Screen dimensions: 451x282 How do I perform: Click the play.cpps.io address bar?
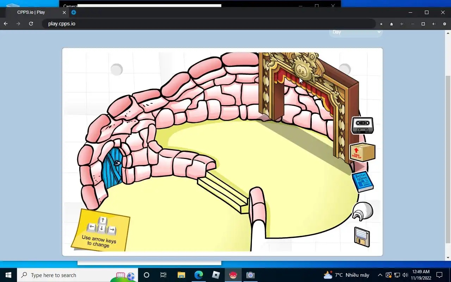click(x=209, y=24)
